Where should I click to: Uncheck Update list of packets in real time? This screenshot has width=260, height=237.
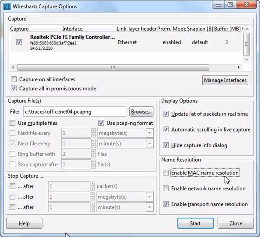166,114
